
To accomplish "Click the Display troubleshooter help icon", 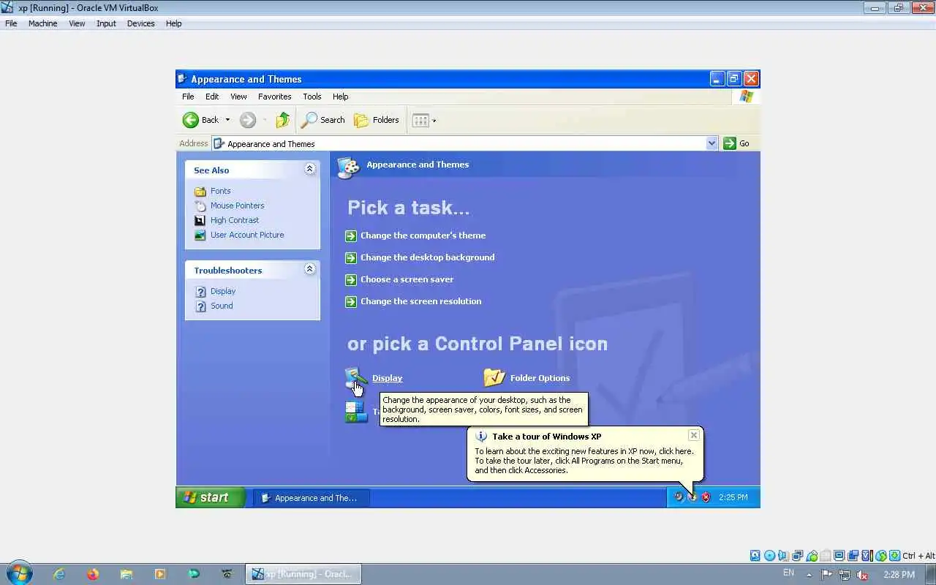I will click(200, 291).
